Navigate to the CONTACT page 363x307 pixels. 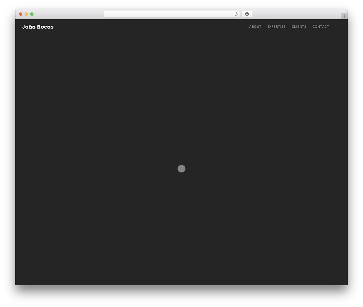click(321, 27)
